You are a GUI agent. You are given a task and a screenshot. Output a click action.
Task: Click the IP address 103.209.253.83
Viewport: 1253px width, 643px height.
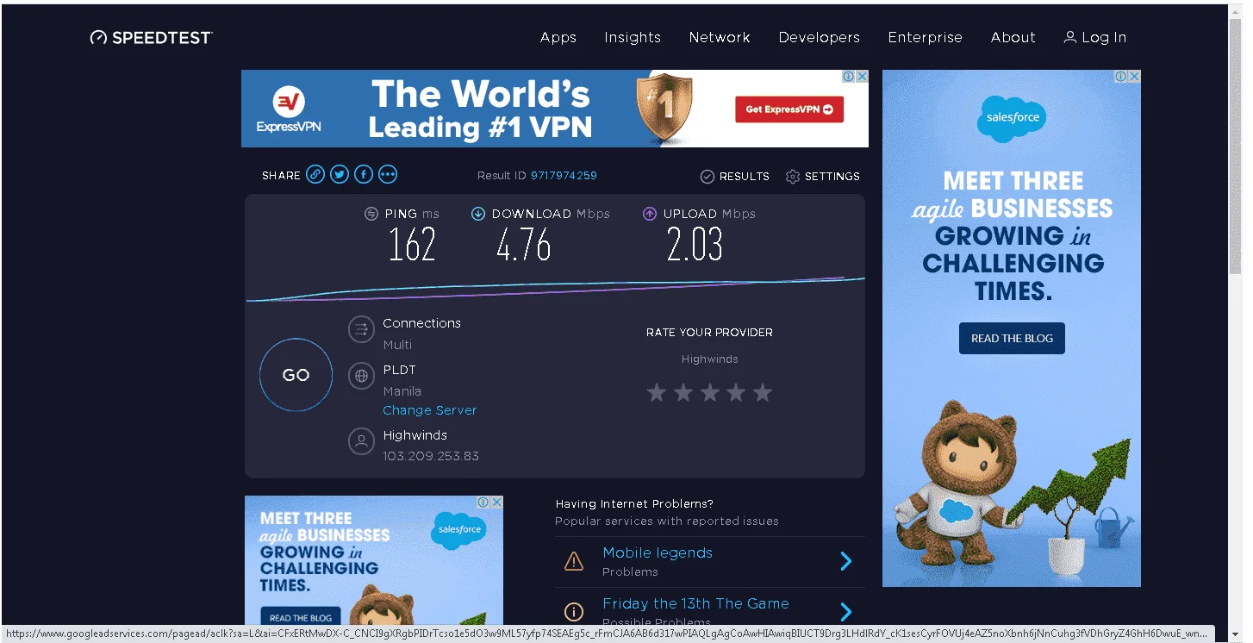(x=431, y=456)
